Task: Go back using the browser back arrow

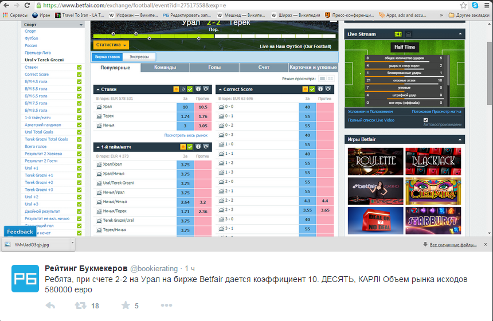Action: point(6,5)
